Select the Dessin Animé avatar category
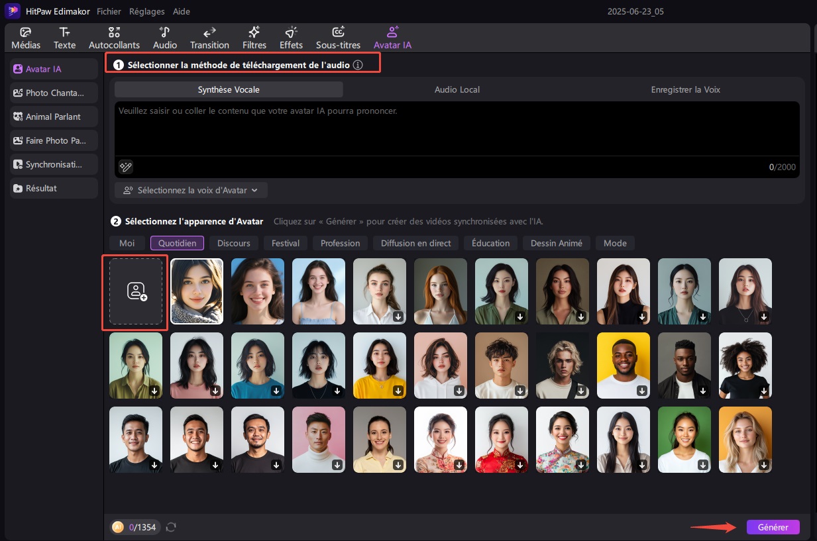Image resolution: width=817 pixels, height=541 pixels. point(557,243)
